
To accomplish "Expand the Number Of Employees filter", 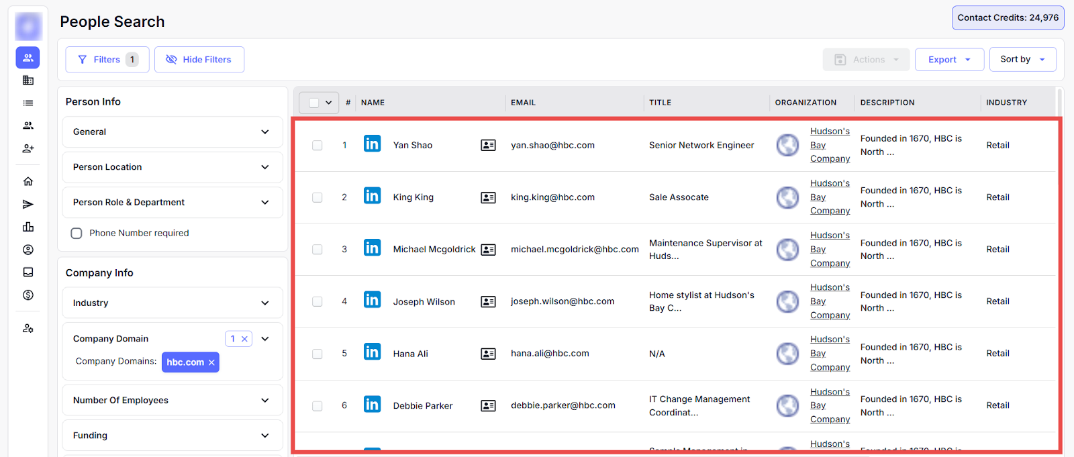I will tap(173, 400).
